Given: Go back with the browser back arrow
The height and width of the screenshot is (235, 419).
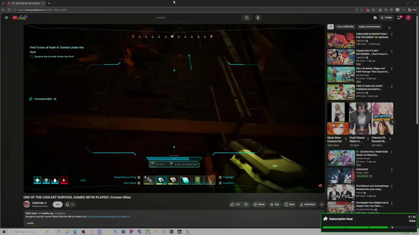Looking at the screenshot, I should (3, 10).
